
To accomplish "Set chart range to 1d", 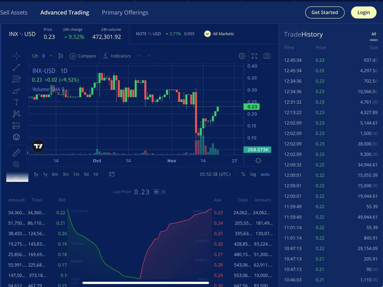I will 95,174.
